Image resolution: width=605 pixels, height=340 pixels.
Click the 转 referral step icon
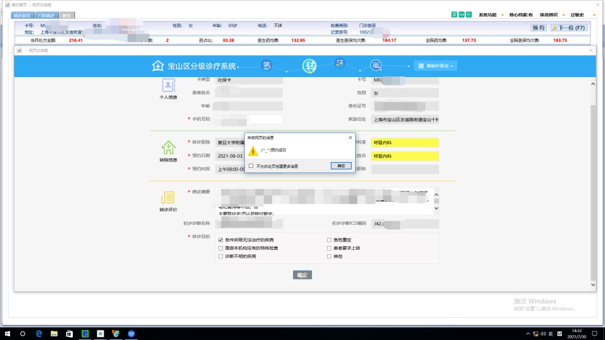[310, 66]
